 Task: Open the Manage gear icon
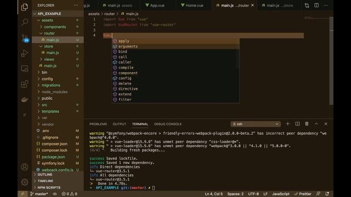(x=25, y=182)
